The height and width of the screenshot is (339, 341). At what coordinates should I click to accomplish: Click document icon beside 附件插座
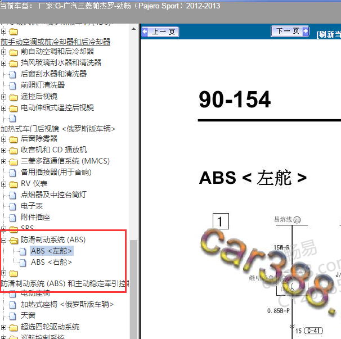click(x=13, y=218)
